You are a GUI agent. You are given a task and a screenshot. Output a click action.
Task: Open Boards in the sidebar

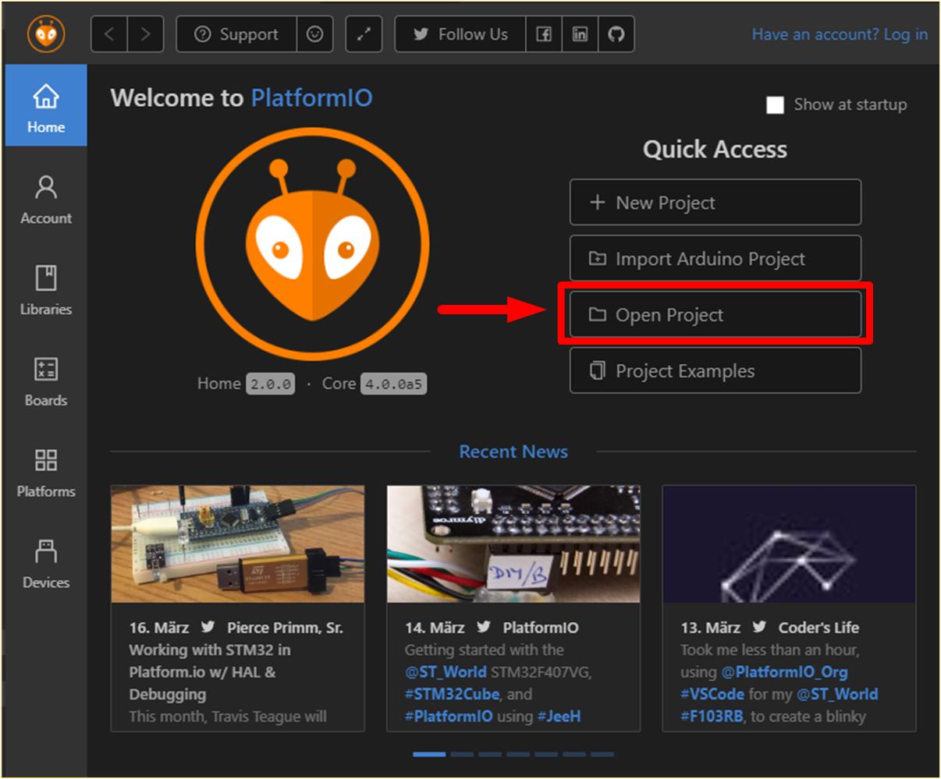46,382
